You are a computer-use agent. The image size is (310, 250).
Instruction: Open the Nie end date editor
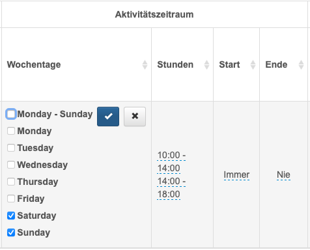(283, 174)
